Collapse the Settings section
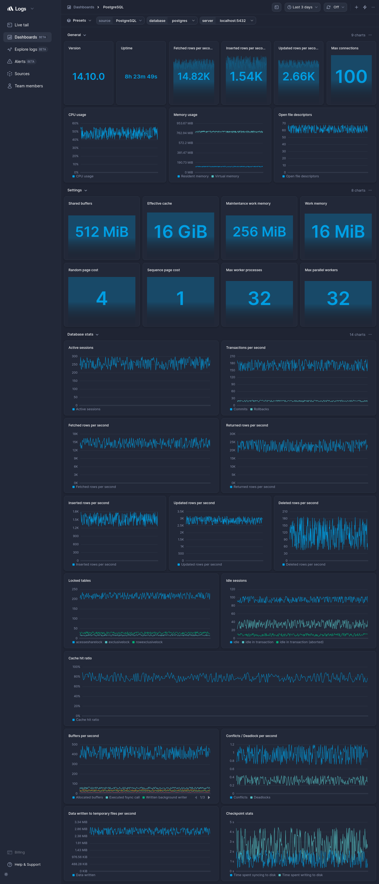 point(77,190)
